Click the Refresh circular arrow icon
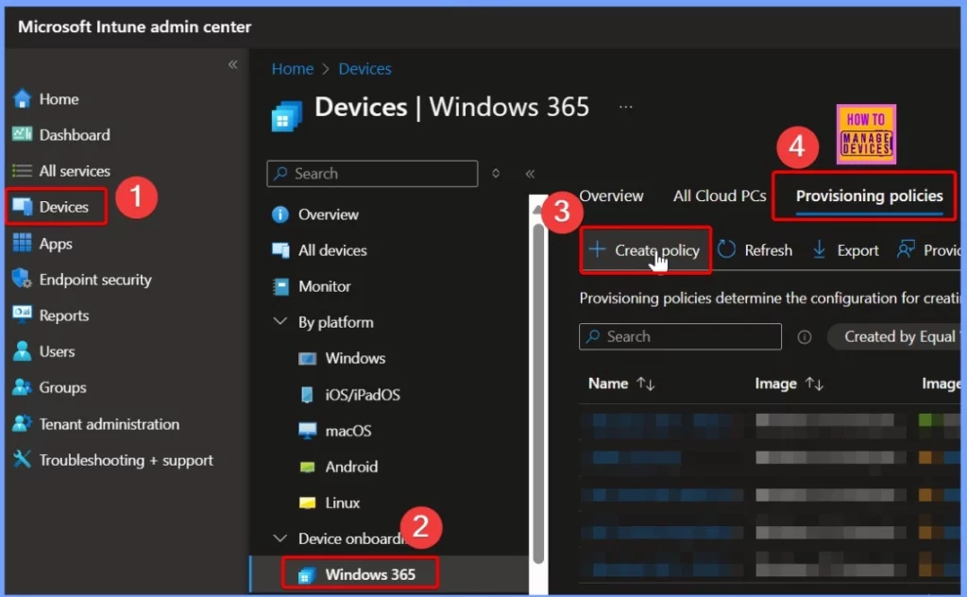The width and height of the screenshot is (967, 597). coord(726,249)
